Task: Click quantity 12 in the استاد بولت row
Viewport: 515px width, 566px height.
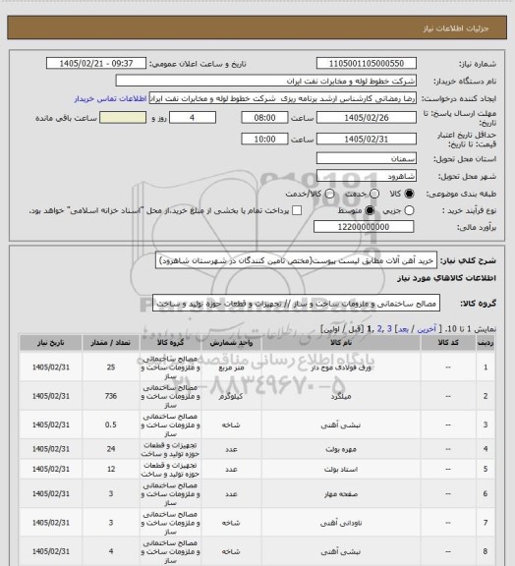Action: pos(111,469)
